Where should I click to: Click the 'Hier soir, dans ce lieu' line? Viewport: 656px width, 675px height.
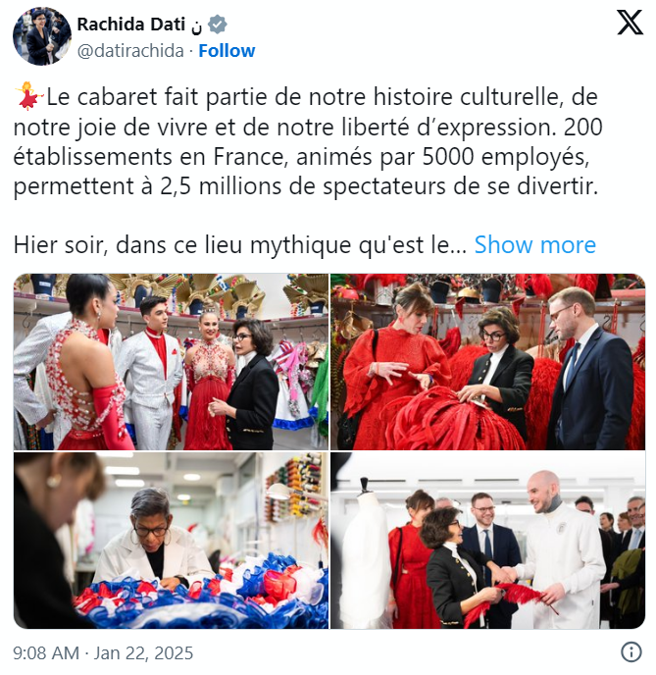tap(239, 245)
